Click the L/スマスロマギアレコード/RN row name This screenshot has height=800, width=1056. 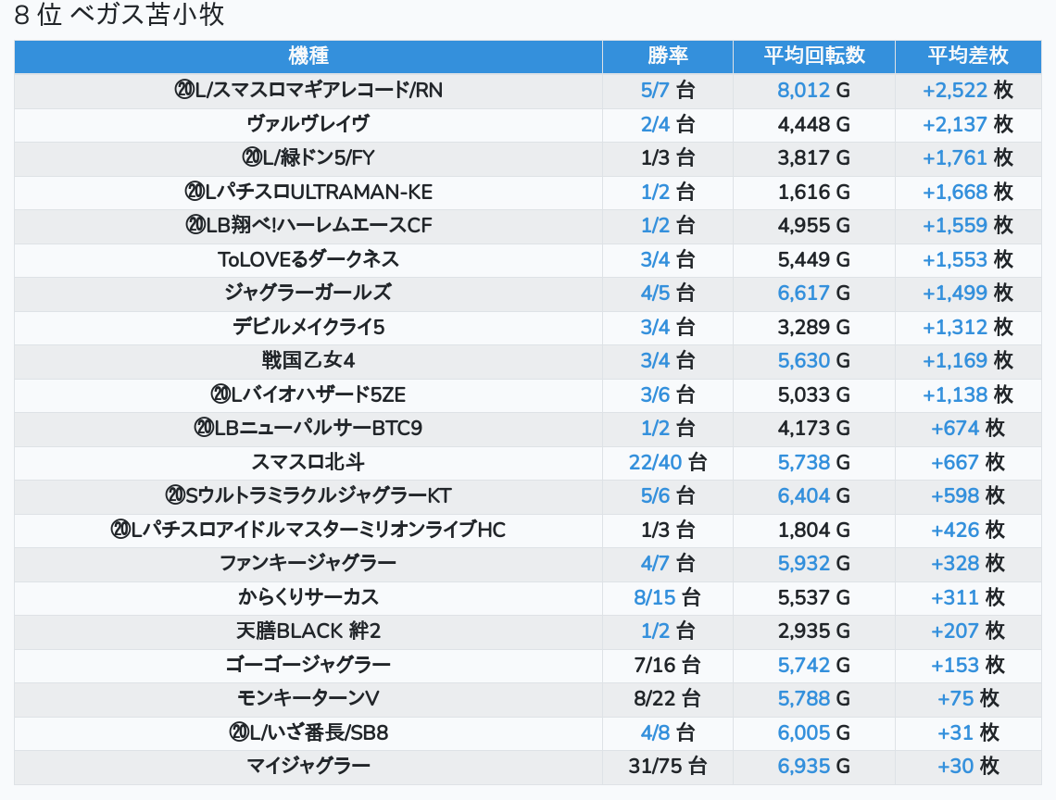click(x=308, y=90)
